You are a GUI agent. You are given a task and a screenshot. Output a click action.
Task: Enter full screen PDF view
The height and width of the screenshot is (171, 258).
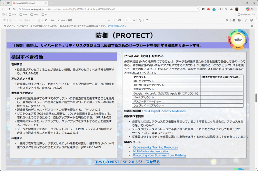[246, 20]
